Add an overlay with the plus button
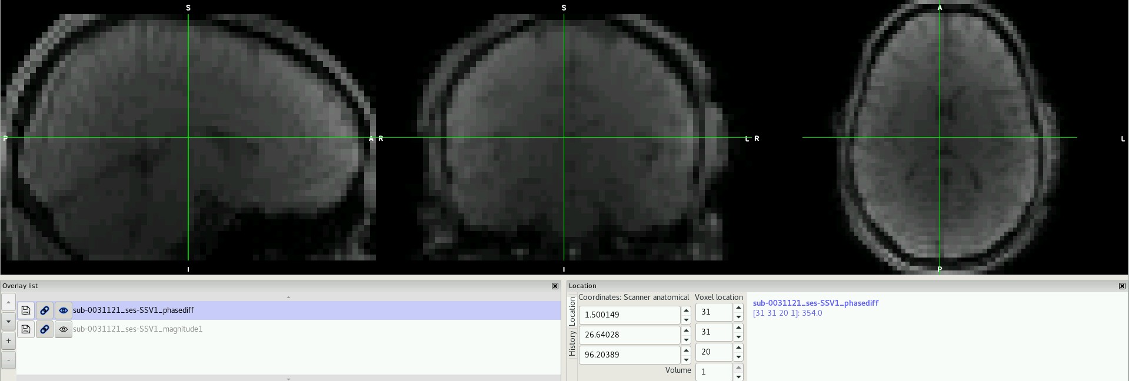 [8, 340]
